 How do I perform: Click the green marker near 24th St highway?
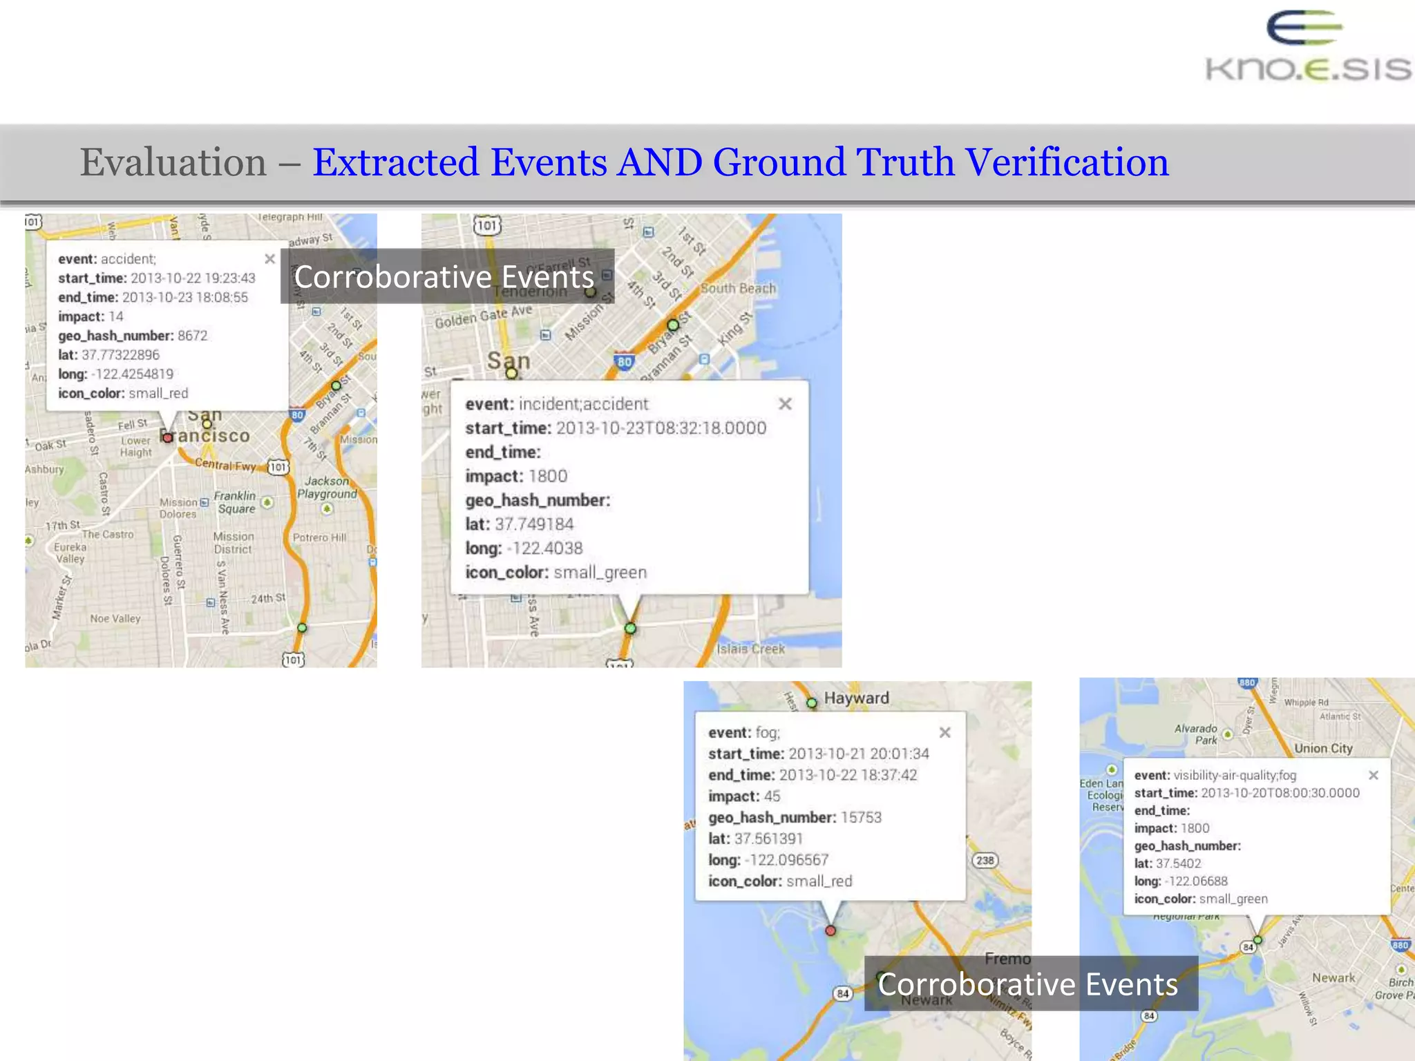(302, 628)
